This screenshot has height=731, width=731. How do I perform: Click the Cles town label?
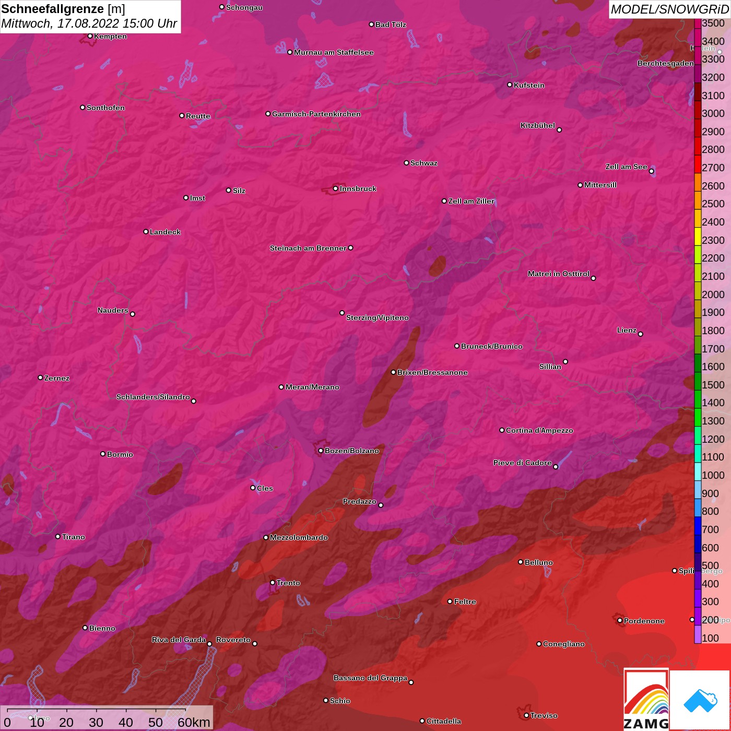pyautogui.click(x=265, y=488)
